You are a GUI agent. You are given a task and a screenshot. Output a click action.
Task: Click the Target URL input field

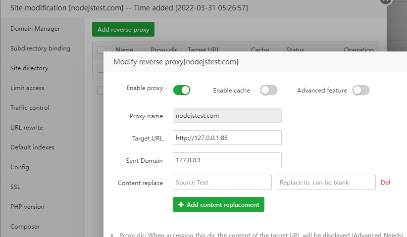(227, 138)
